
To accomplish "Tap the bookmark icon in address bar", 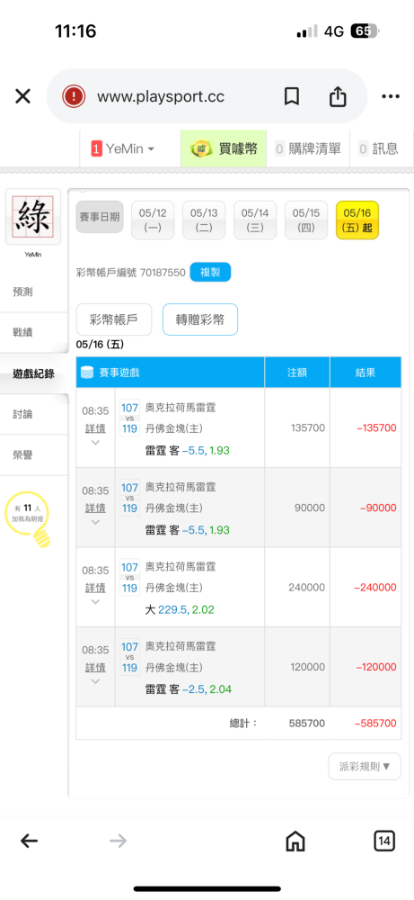I will [x=292, y=96].
